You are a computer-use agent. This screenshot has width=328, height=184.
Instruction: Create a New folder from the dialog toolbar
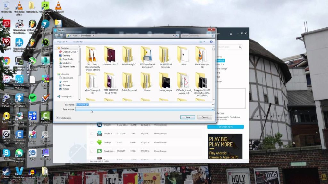[x=78, y=42]
